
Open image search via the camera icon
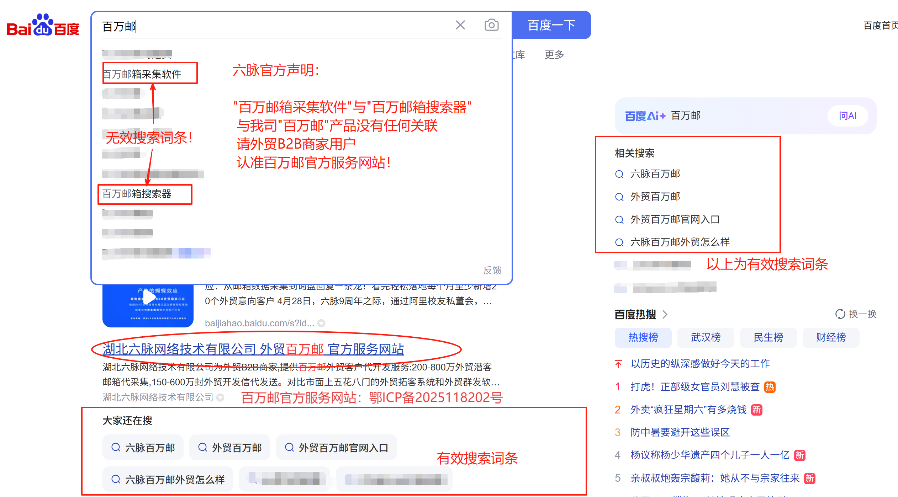pos(491,25)
